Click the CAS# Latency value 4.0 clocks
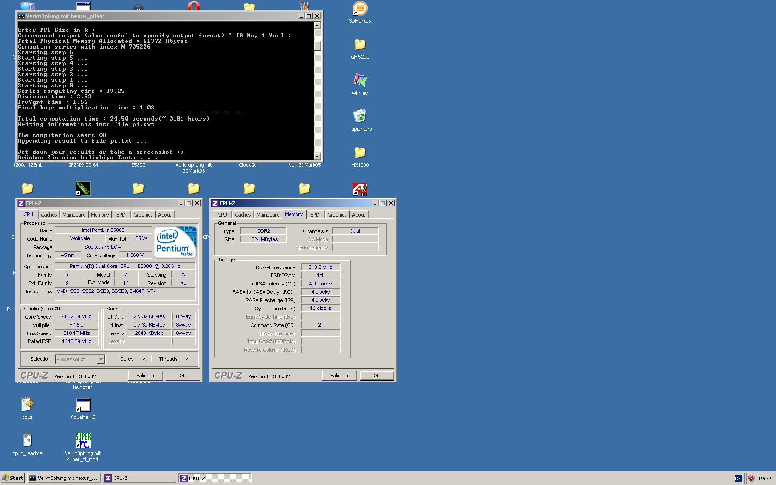This screenshot has width=776, height=485. tap(321, 284)
